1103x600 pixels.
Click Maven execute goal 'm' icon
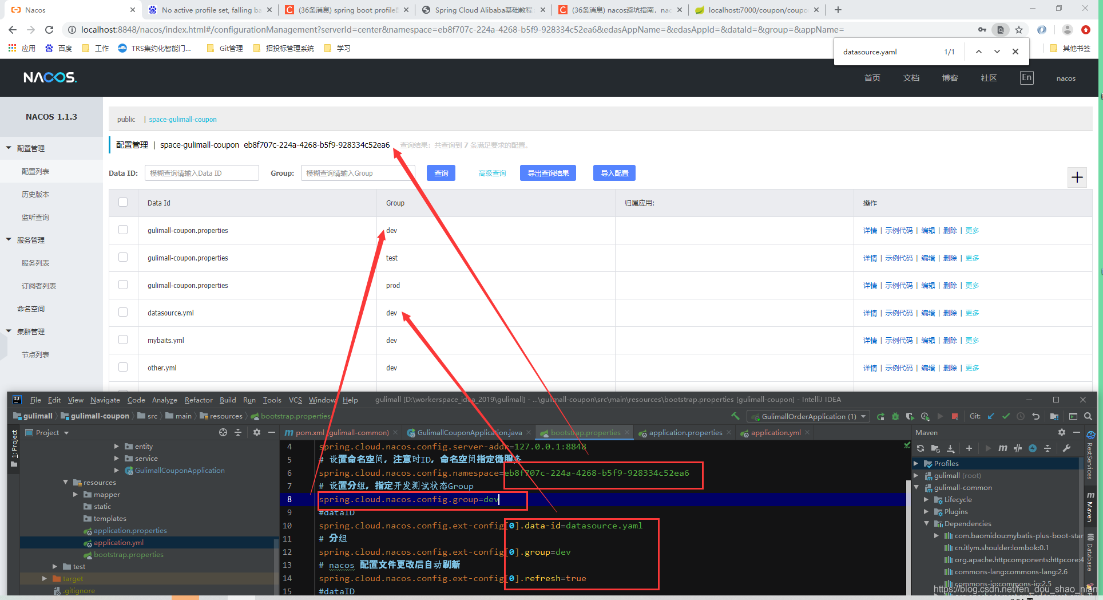pyautogui.click(x=1003, y=448)
